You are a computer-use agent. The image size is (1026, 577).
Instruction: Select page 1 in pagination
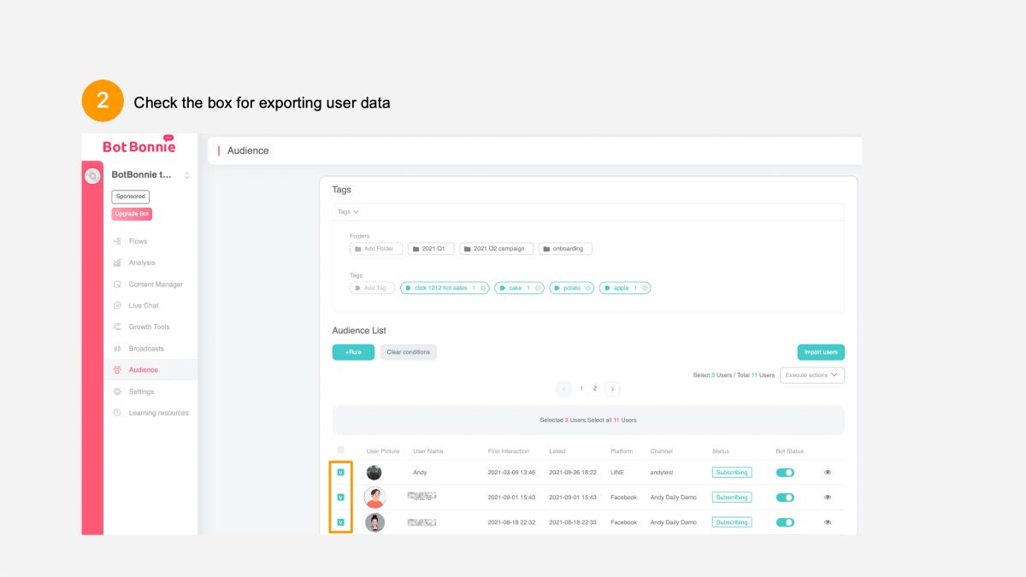coord(581,388)
